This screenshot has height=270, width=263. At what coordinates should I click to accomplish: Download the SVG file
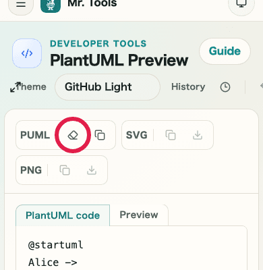point(198,135)
